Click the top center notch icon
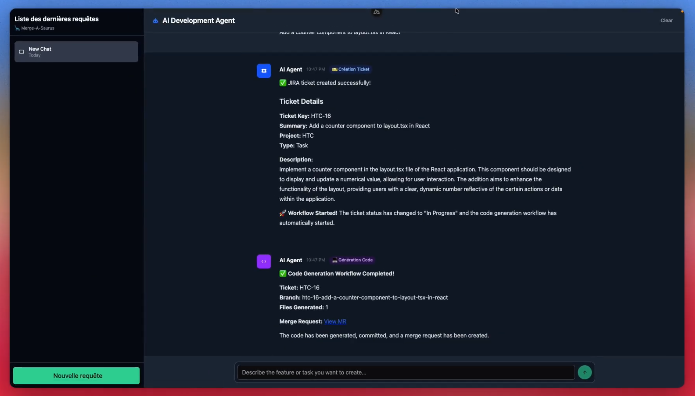 tap(376, 12)
